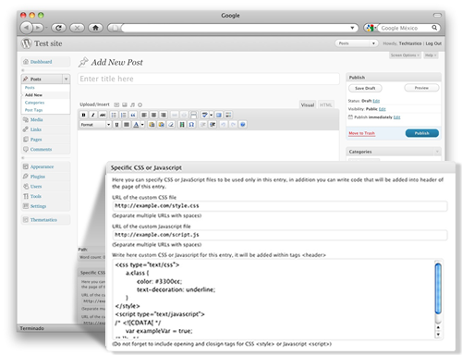
Task: Collapse the Categories box arrow
Action: coord(437,152)
